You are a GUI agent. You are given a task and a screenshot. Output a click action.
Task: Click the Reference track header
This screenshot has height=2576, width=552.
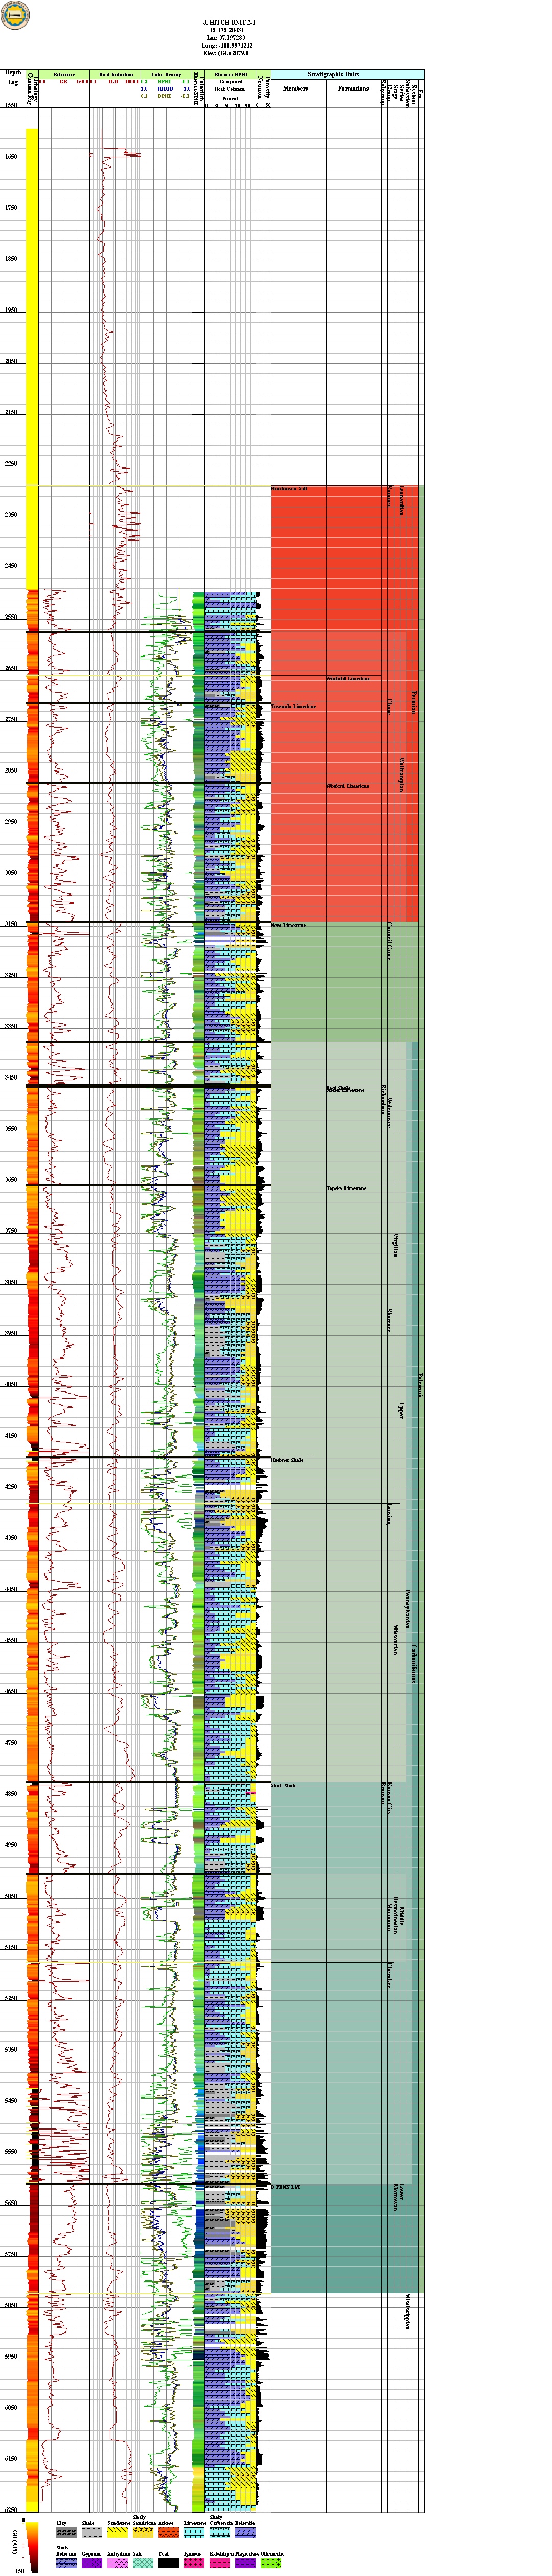click(x=64, y=75)
